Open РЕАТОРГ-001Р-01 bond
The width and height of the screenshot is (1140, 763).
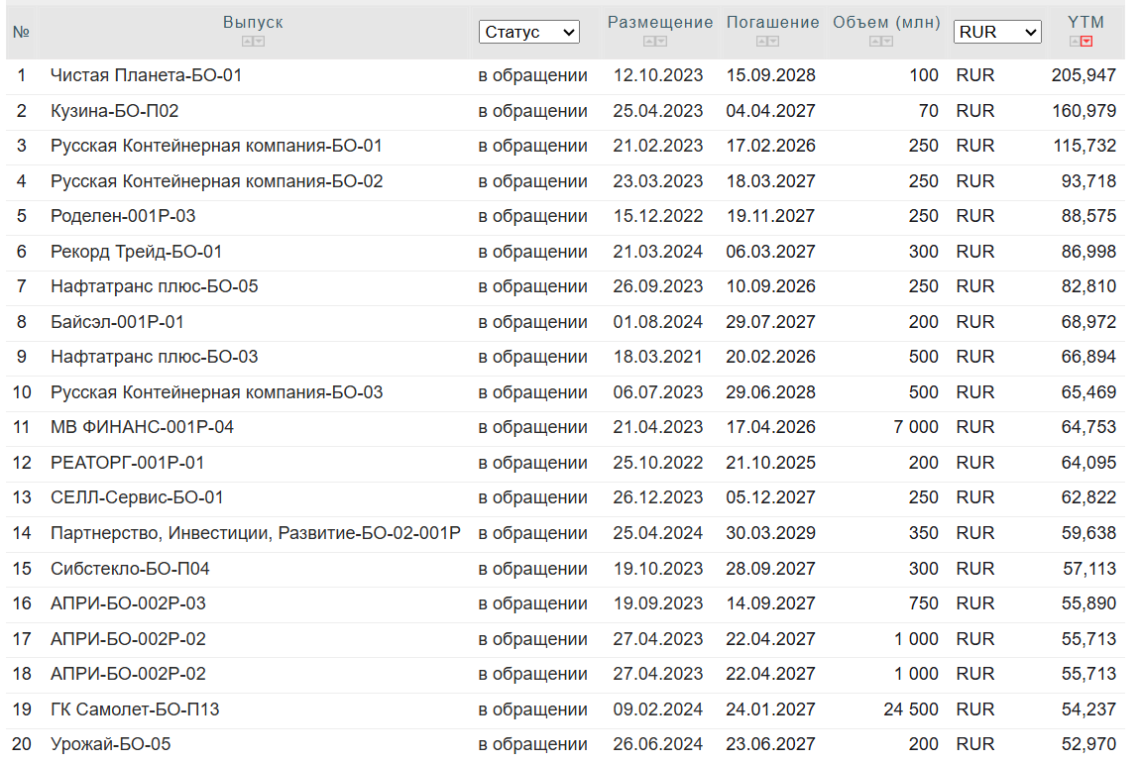tap(127, 464)
